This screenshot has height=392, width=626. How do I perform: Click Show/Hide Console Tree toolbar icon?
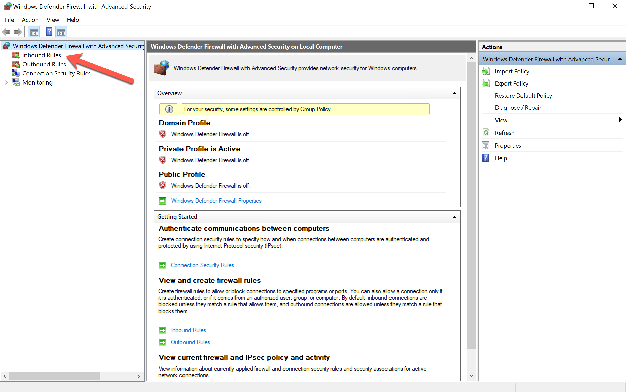click(34, 32)
